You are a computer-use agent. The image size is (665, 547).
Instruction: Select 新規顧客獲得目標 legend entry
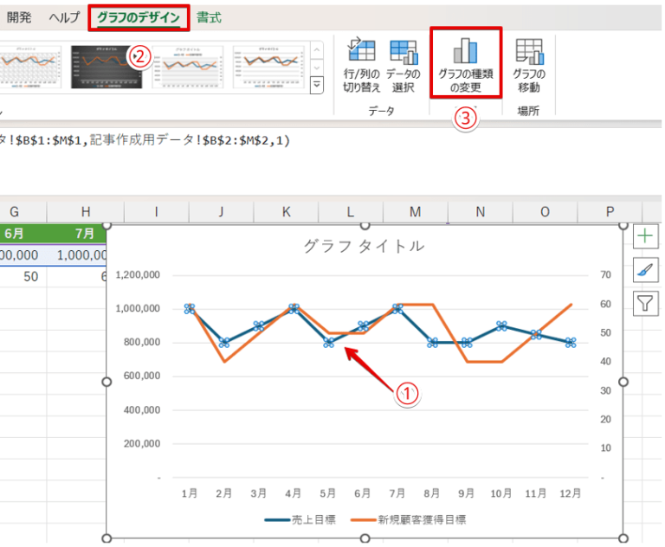coord(408,520)
